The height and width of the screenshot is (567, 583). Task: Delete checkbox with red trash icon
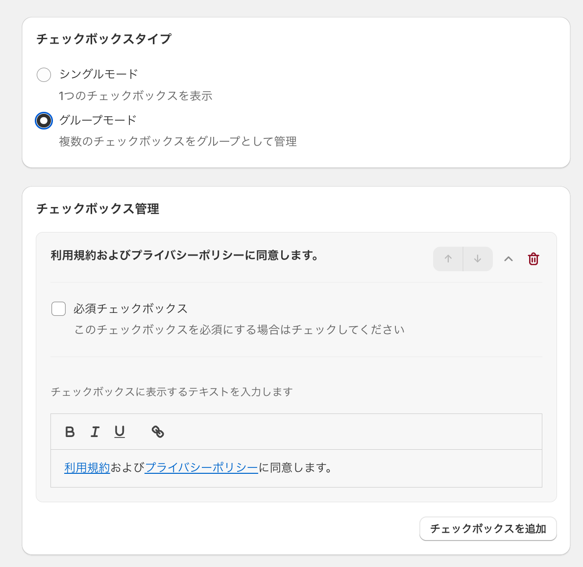(x=534, y=259)
